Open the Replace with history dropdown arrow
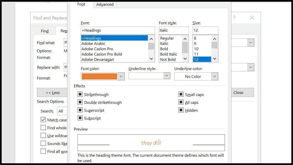The width and height of the screenshot is (293, 165). 251,67
